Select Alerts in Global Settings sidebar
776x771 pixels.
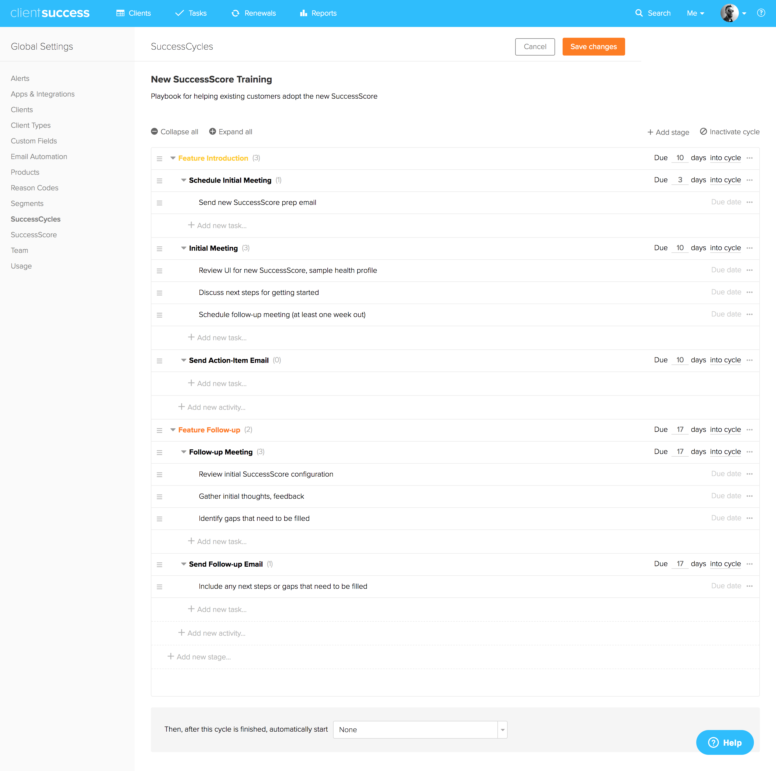[20, 78]
